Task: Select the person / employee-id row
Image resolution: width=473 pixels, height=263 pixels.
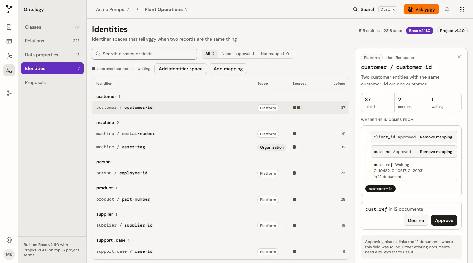Action: pos(221,173)
